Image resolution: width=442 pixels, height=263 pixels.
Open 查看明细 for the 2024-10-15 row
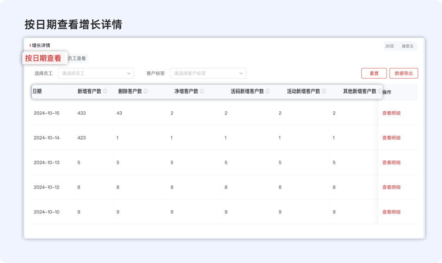392,113
